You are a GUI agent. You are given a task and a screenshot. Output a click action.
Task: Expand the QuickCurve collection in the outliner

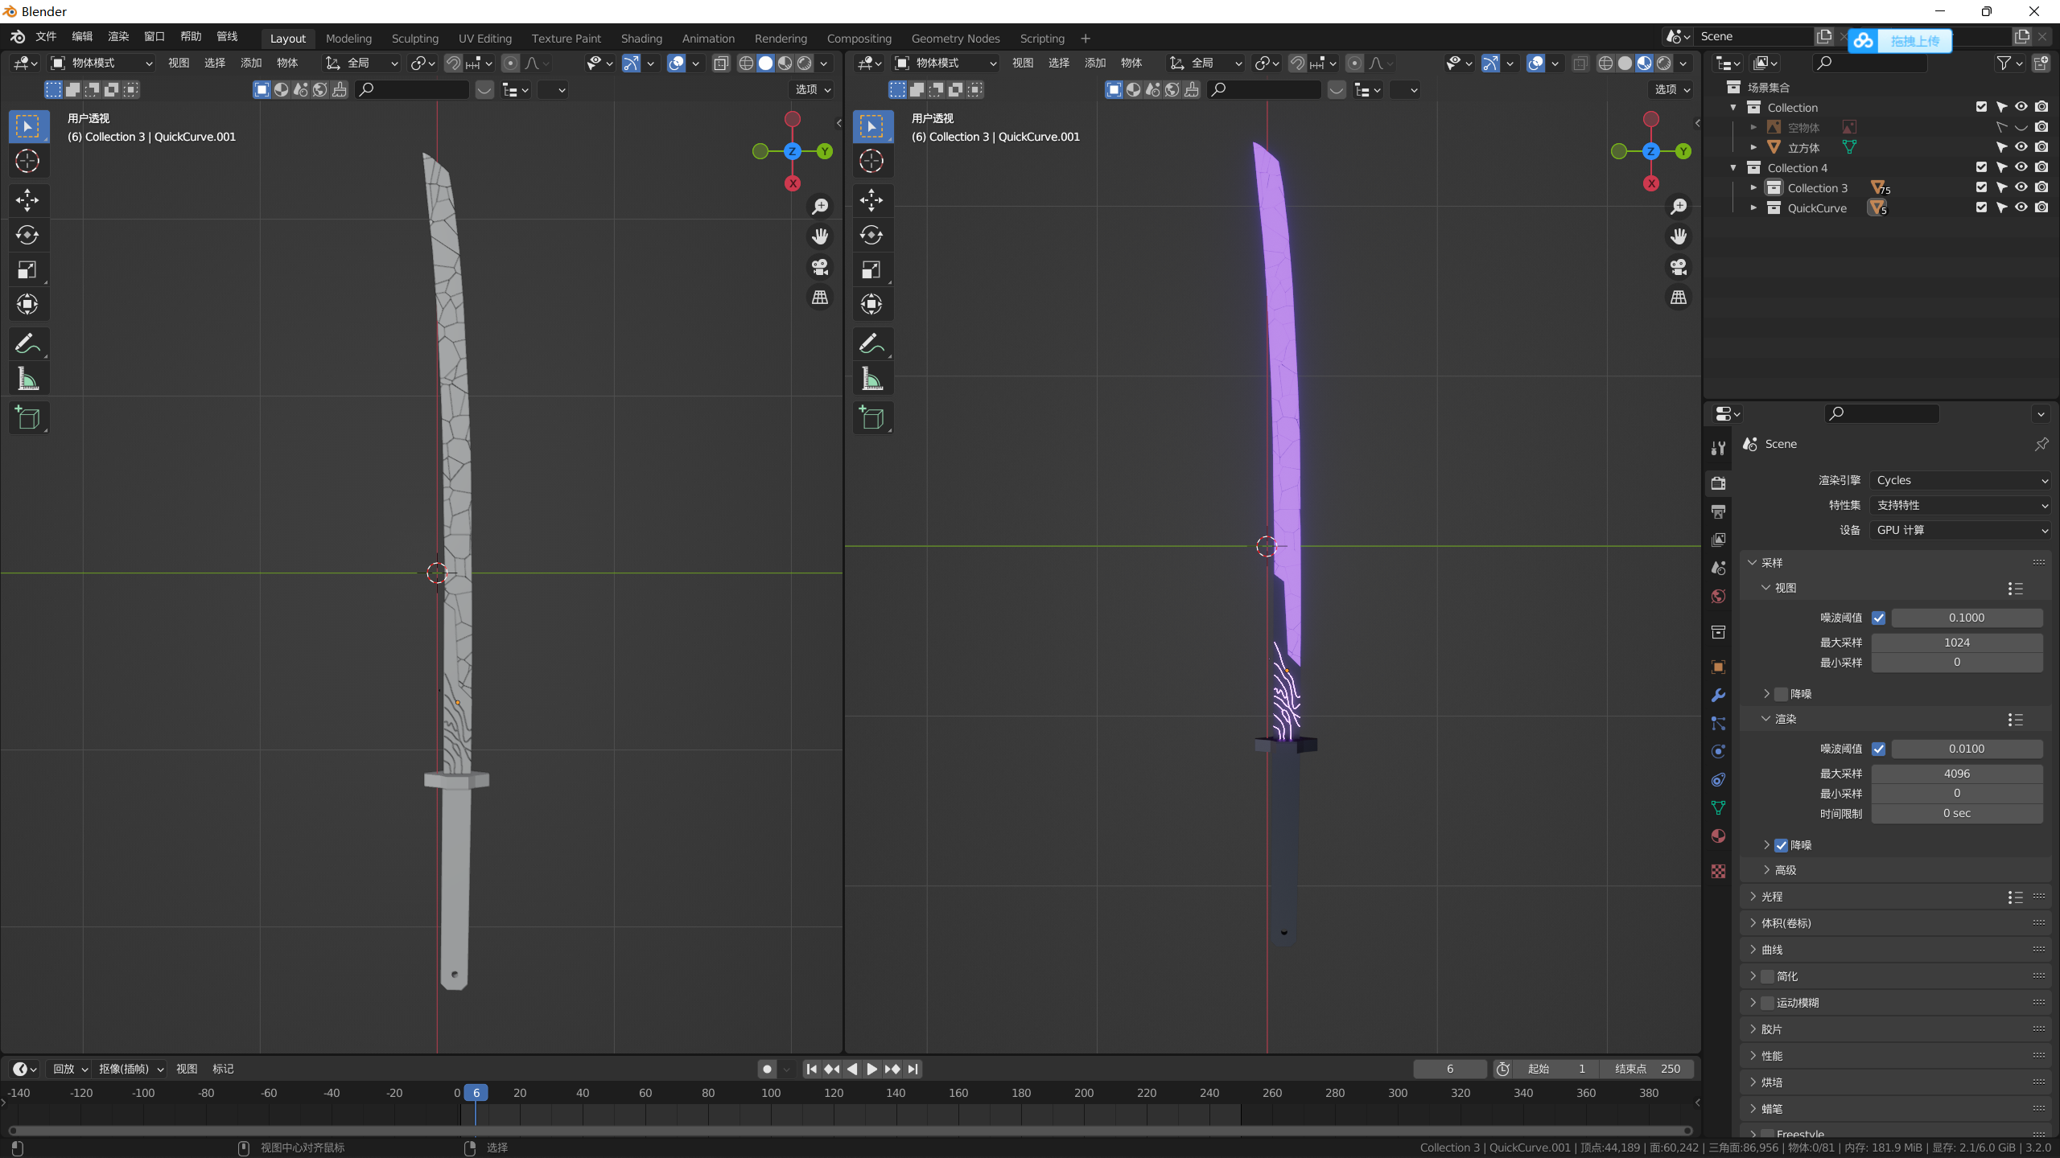pyautogui.click(x=1754, y=207)
